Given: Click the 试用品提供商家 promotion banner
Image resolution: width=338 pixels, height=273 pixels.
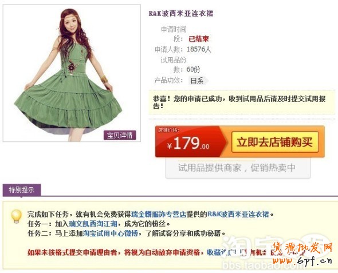Looking at the screenshot, I should coord(238,168).
